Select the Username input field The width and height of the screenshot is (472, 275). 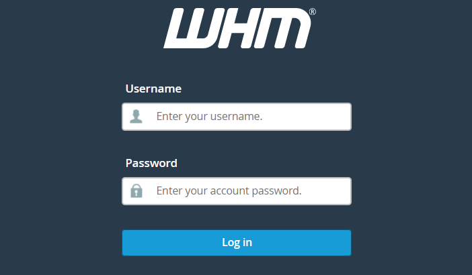tap(237, 117)
